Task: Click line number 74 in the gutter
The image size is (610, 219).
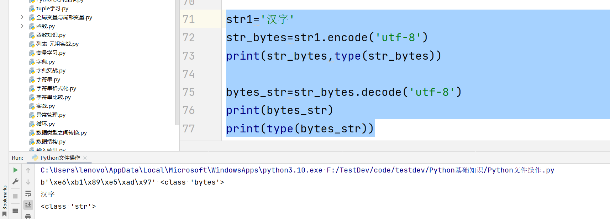Action: coord(189,74)
